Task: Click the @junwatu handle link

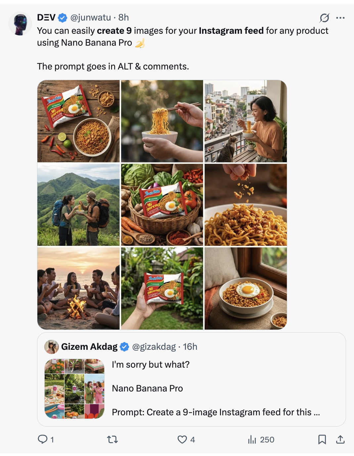Action: pyautogui.click(x=91, y=17)
